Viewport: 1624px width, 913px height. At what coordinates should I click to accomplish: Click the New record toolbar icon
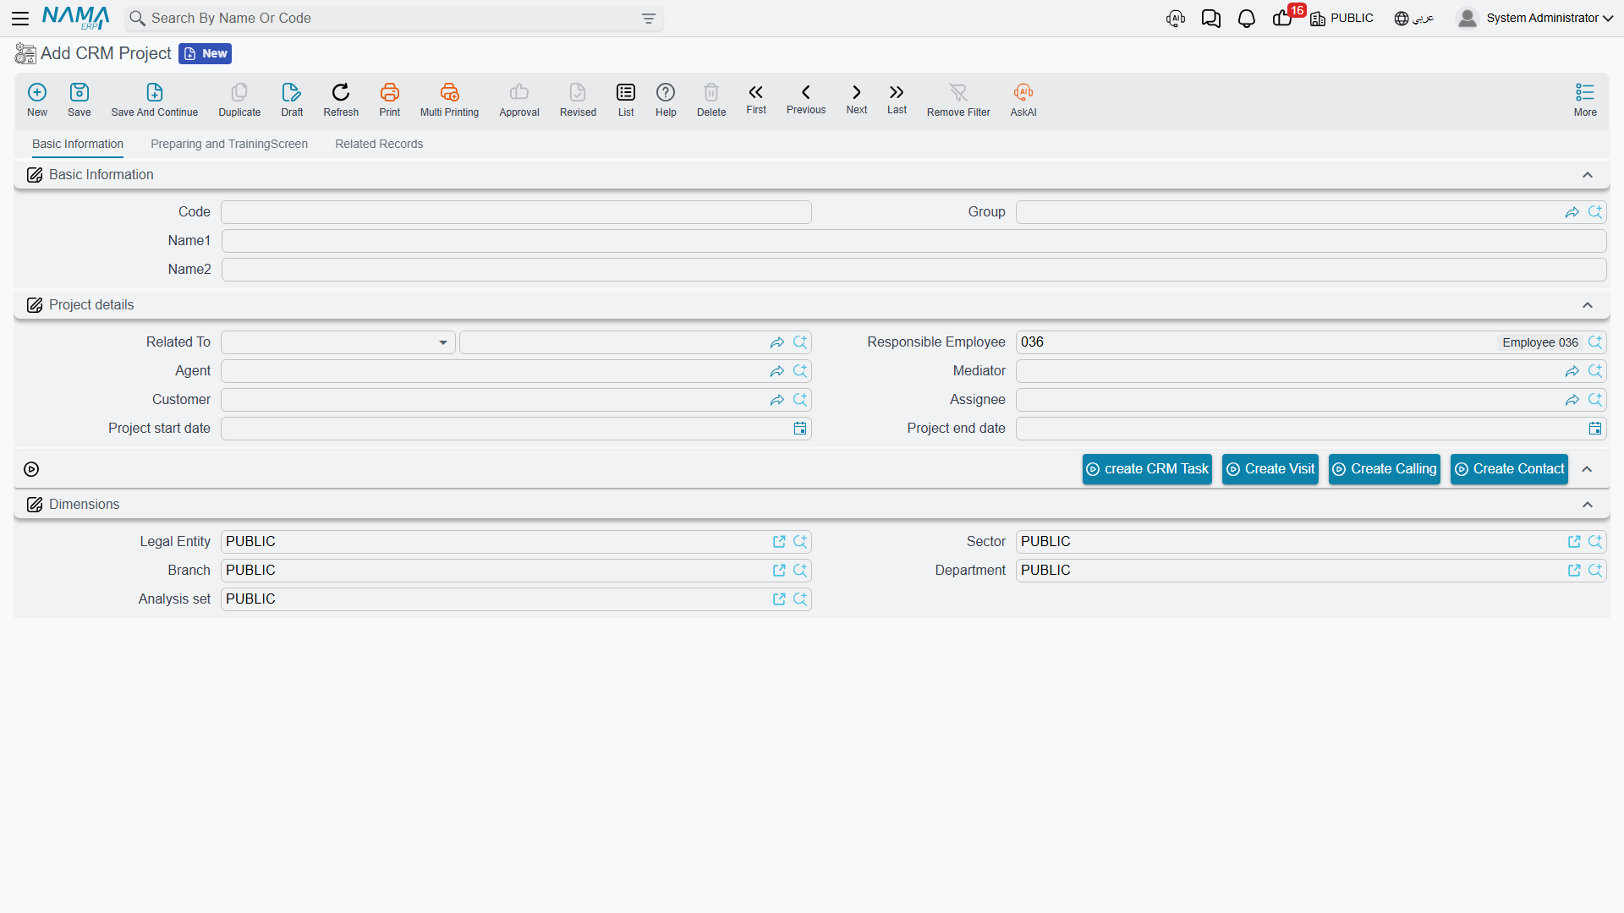pos(37,100)
